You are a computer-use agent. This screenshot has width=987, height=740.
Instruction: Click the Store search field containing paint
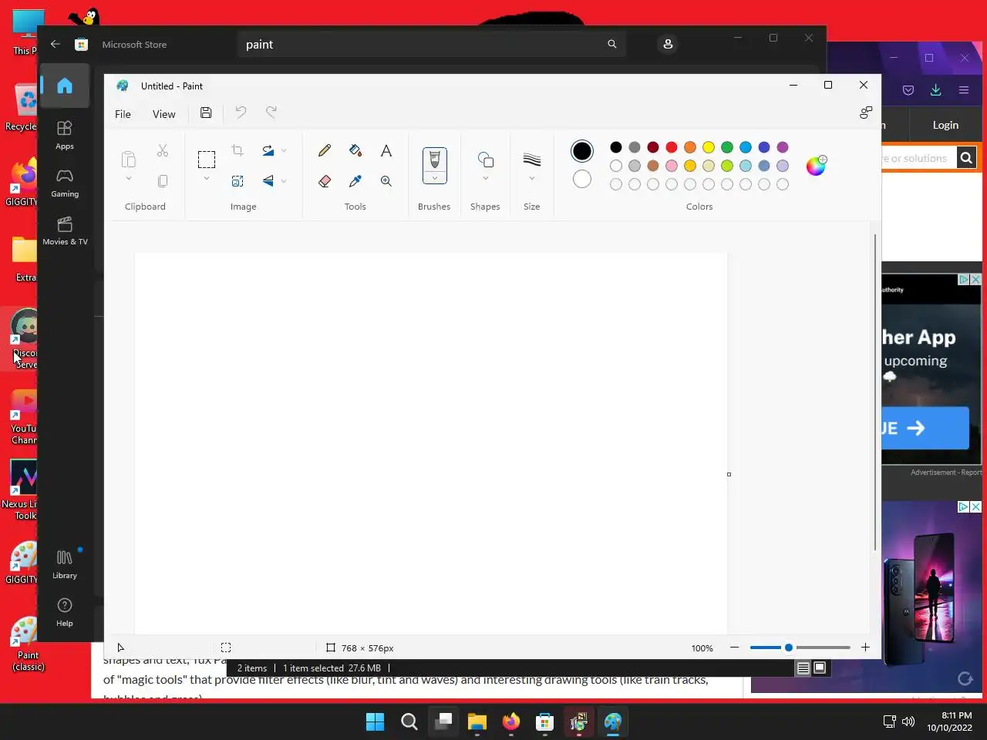coord(432,44)
